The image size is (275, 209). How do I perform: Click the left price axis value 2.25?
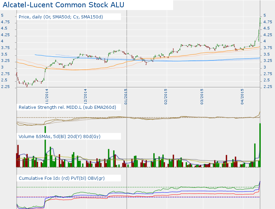click(5, 87)
